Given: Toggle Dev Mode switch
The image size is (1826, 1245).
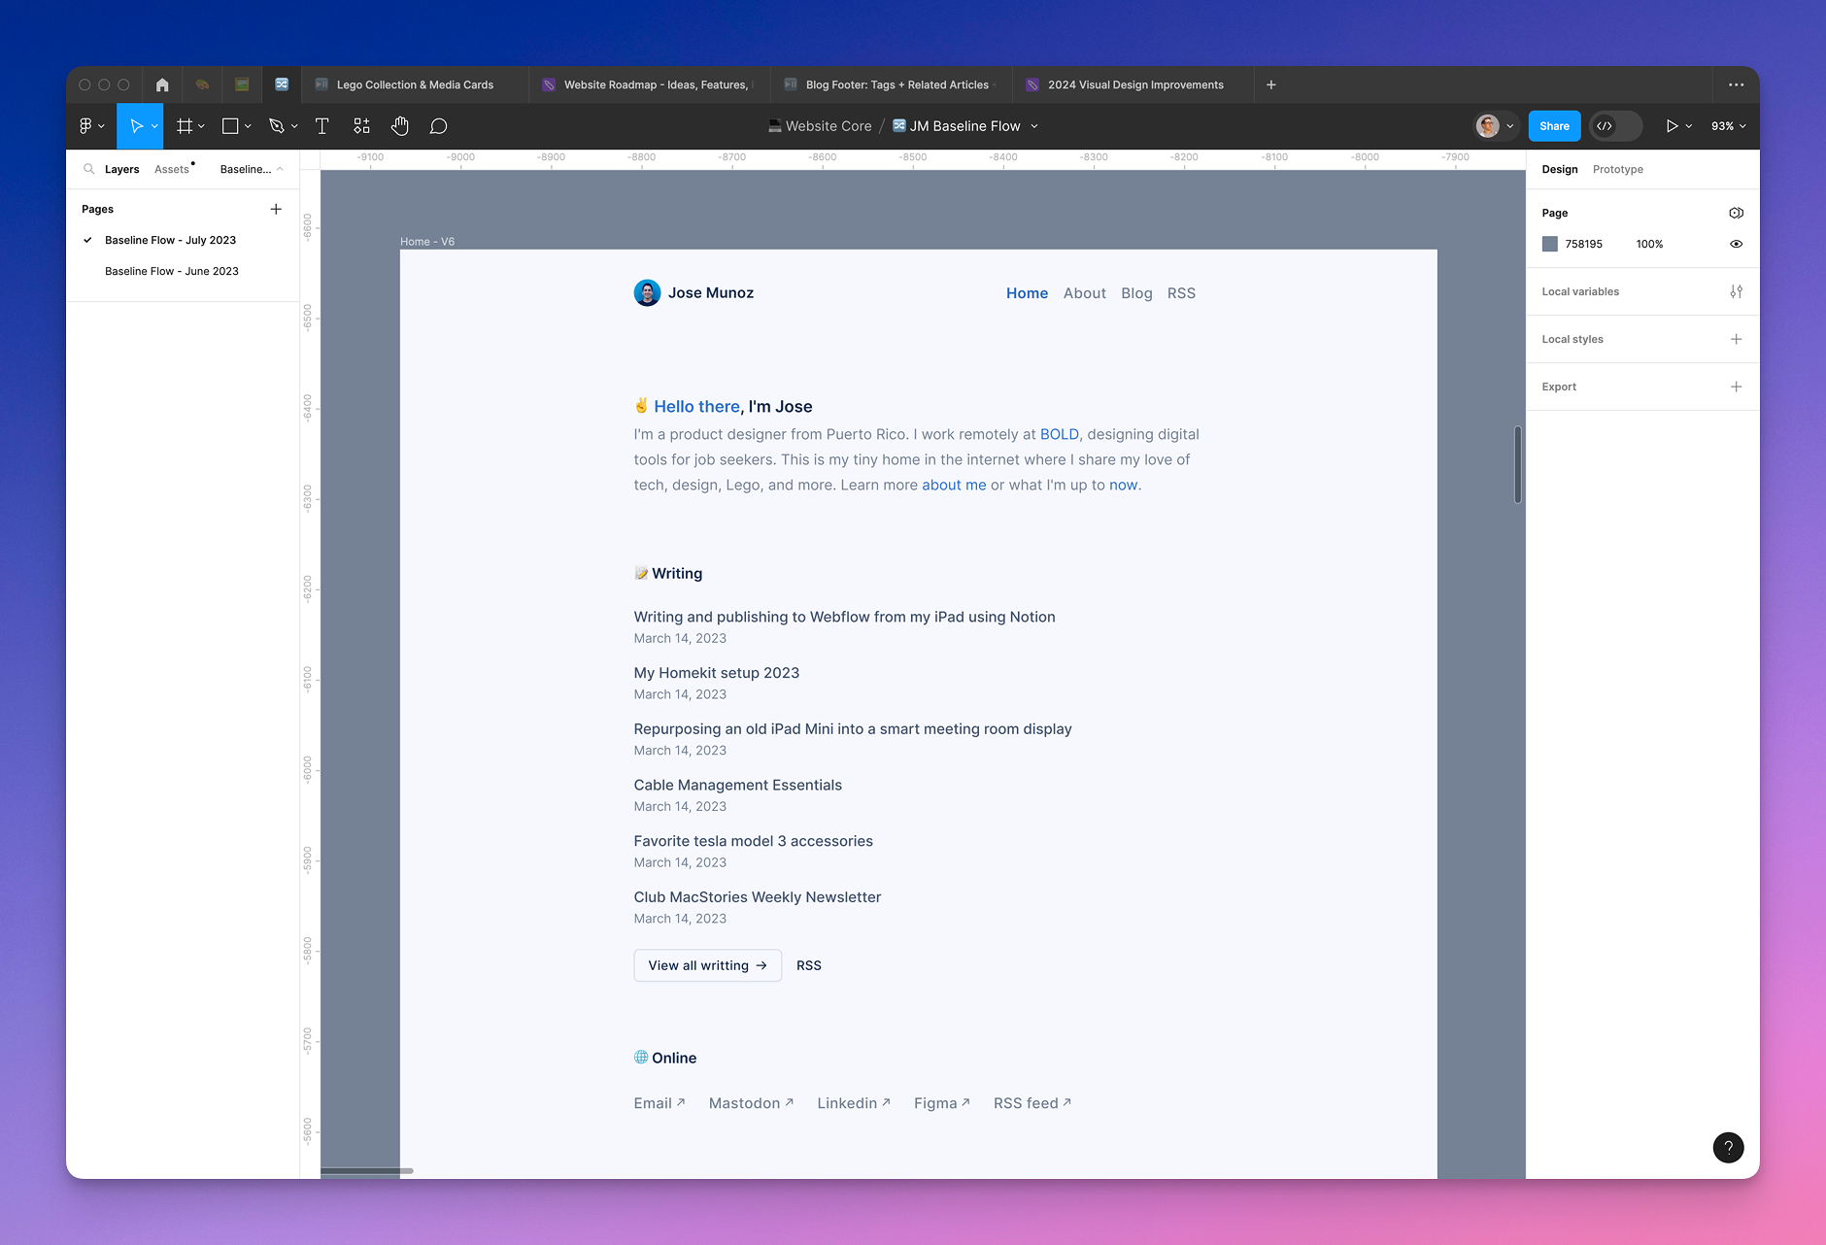Looking at the screenshot, I should [x=1615, y=125].
